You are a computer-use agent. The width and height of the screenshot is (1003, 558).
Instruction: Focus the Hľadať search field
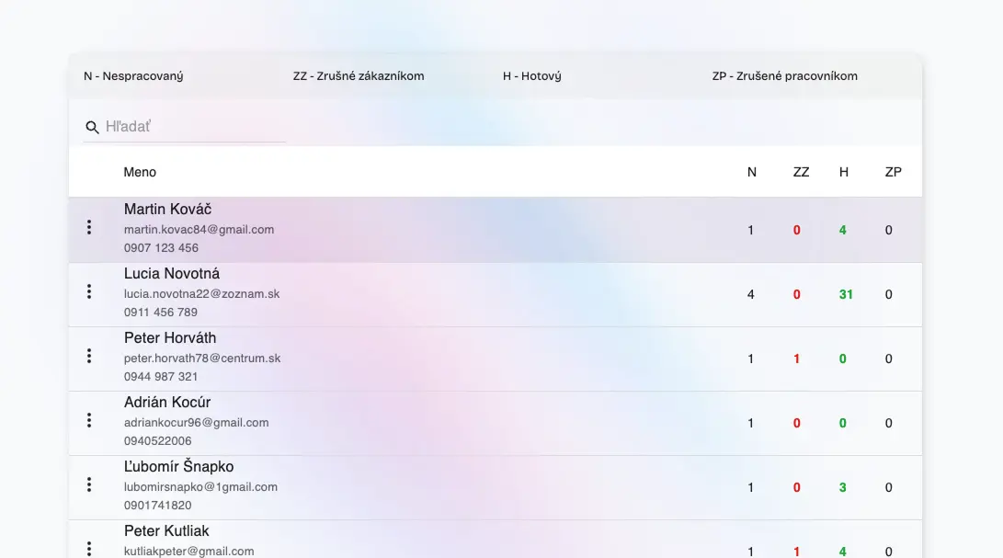click(193, 127)
